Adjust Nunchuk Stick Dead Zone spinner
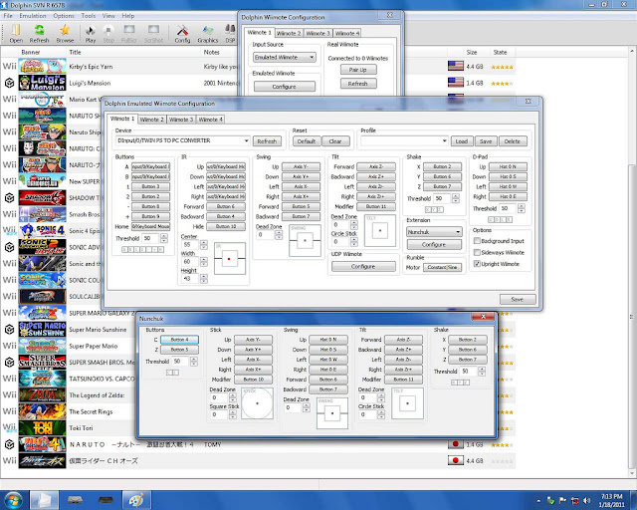The width and height of the screenshot is (637, 510). click(232, 397)
